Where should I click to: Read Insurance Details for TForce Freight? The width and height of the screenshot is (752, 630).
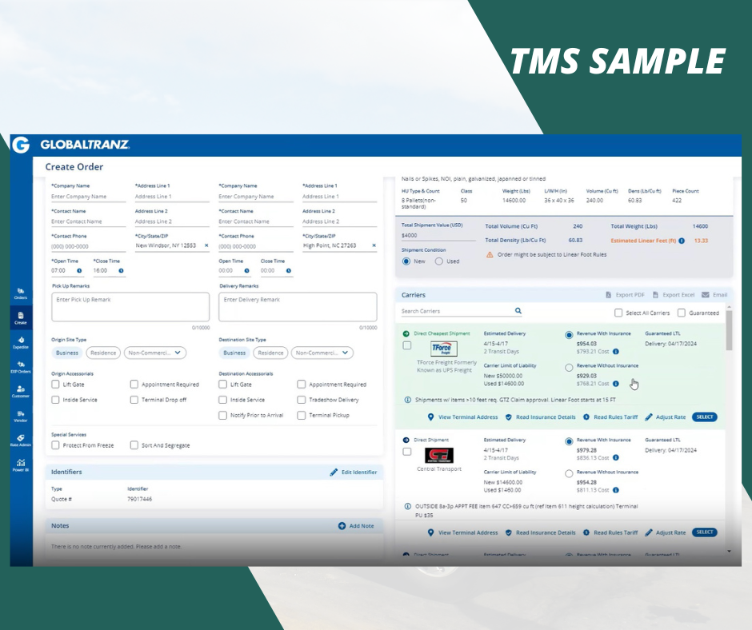pos(541,417)
